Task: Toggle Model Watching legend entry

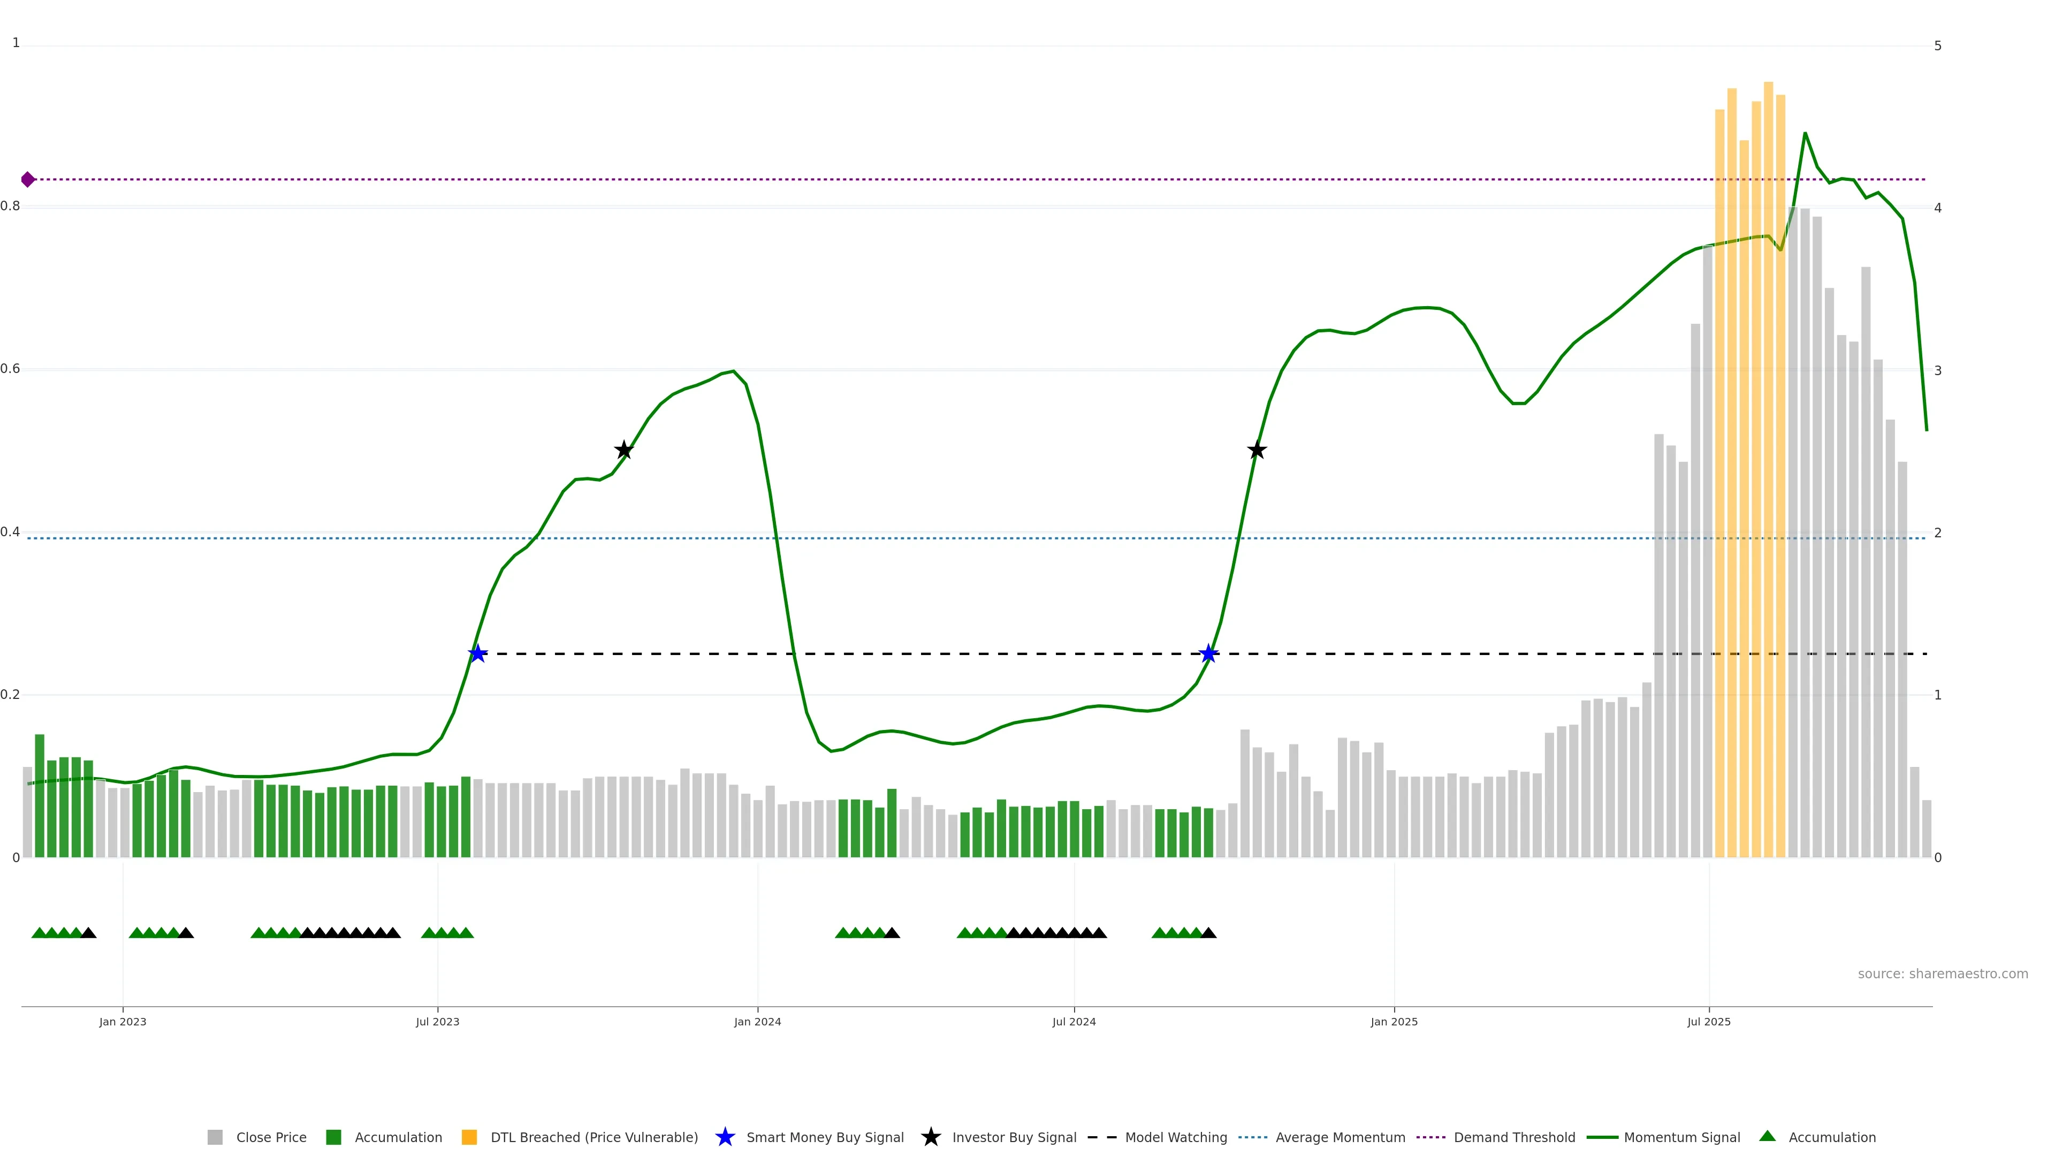Action: (x=1175, y=1137)
